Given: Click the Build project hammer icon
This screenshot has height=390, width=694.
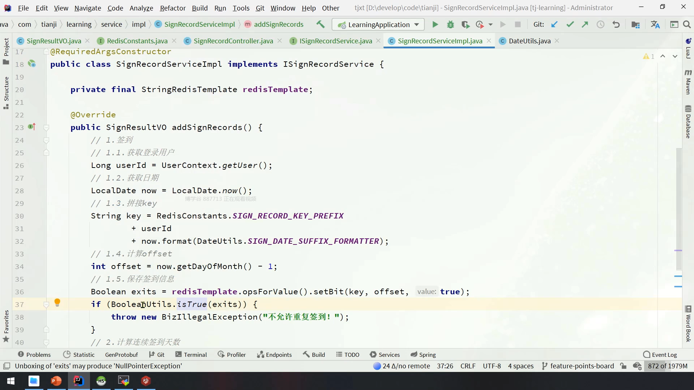Looking at the screenshot, I should 320,25.
